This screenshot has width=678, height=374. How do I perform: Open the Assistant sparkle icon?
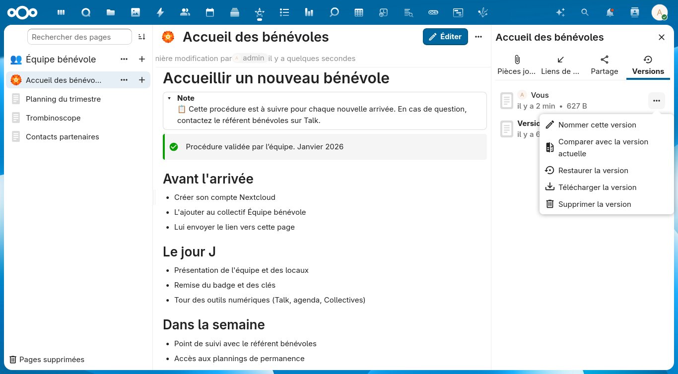560,12
